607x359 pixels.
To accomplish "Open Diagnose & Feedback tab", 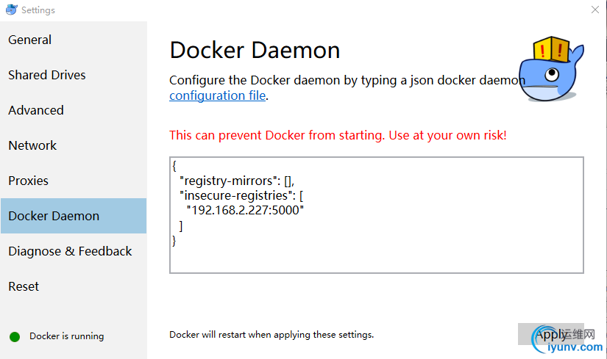I will pos(73,251).
